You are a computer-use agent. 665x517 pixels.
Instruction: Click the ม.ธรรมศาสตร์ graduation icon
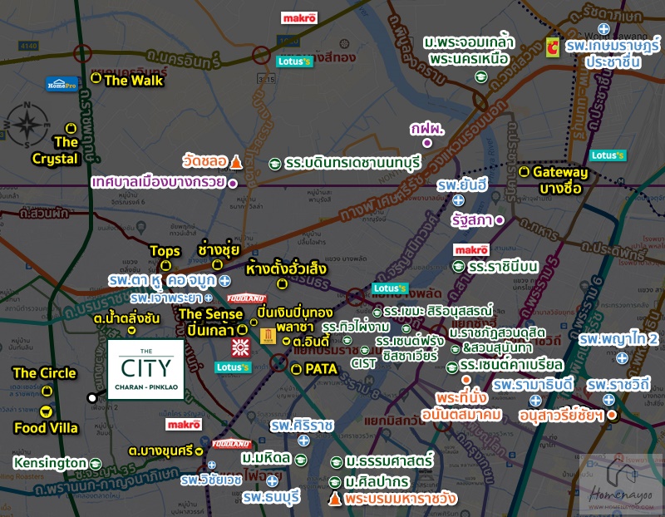336,462
